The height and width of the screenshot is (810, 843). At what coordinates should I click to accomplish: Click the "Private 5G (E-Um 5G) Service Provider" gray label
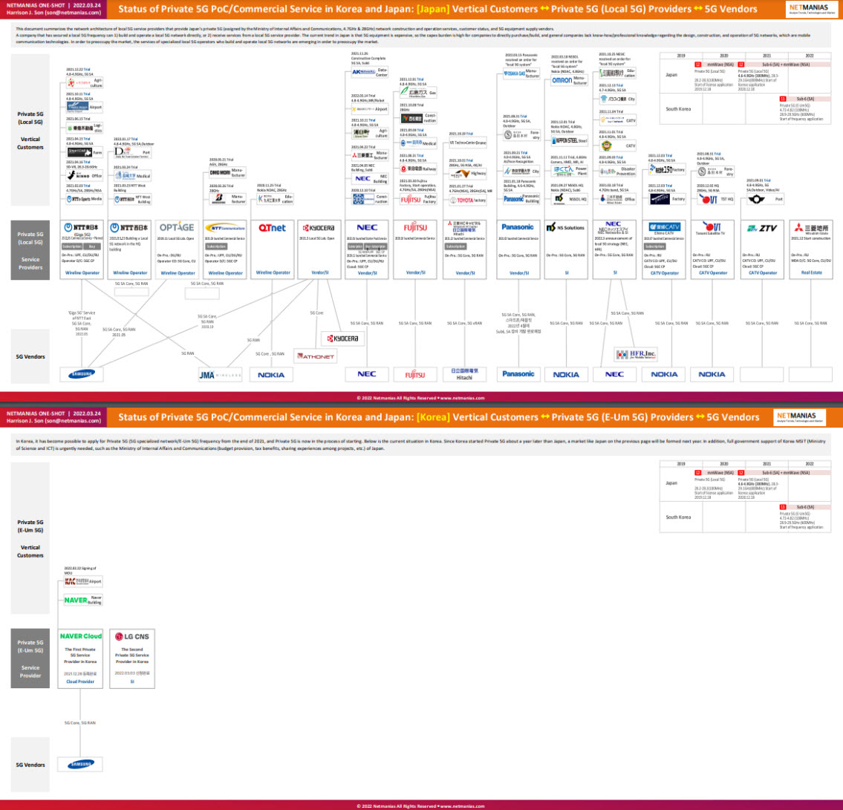tap(30, 659)
